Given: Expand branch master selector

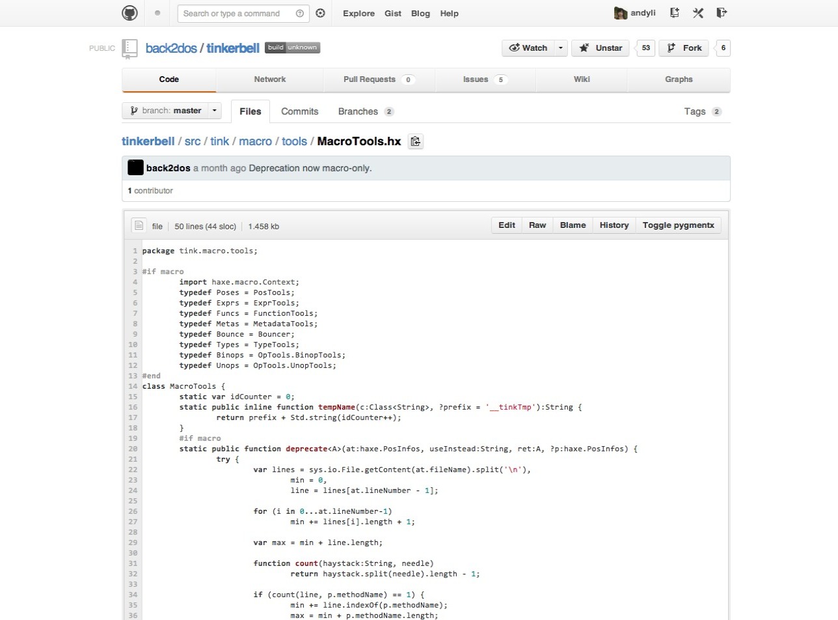Looking at the screenshot, I should (172, 111).
